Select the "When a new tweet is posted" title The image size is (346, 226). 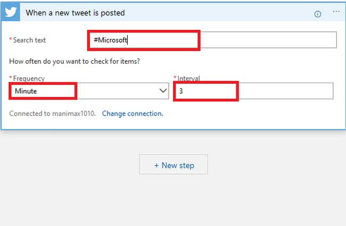point(75,13)
